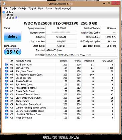Click the CrystalDiskInfo title bar app icon

coord(4,4)
